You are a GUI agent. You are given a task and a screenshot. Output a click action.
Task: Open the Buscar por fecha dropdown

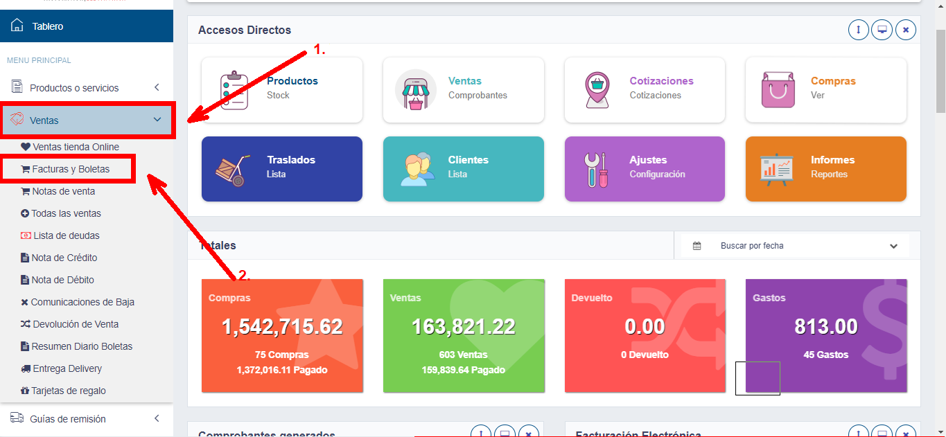click(794, 246)
